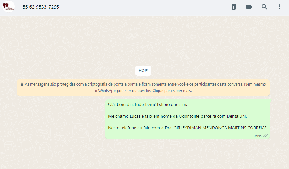Image resolution: width=289 pixels, height=169 pixels.
Task: Click the 'Me chamo Lucas' message line
Action: point(177,116)
